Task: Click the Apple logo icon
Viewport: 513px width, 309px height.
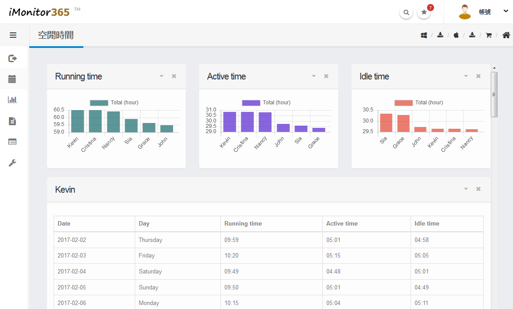Action: (456, 35)
